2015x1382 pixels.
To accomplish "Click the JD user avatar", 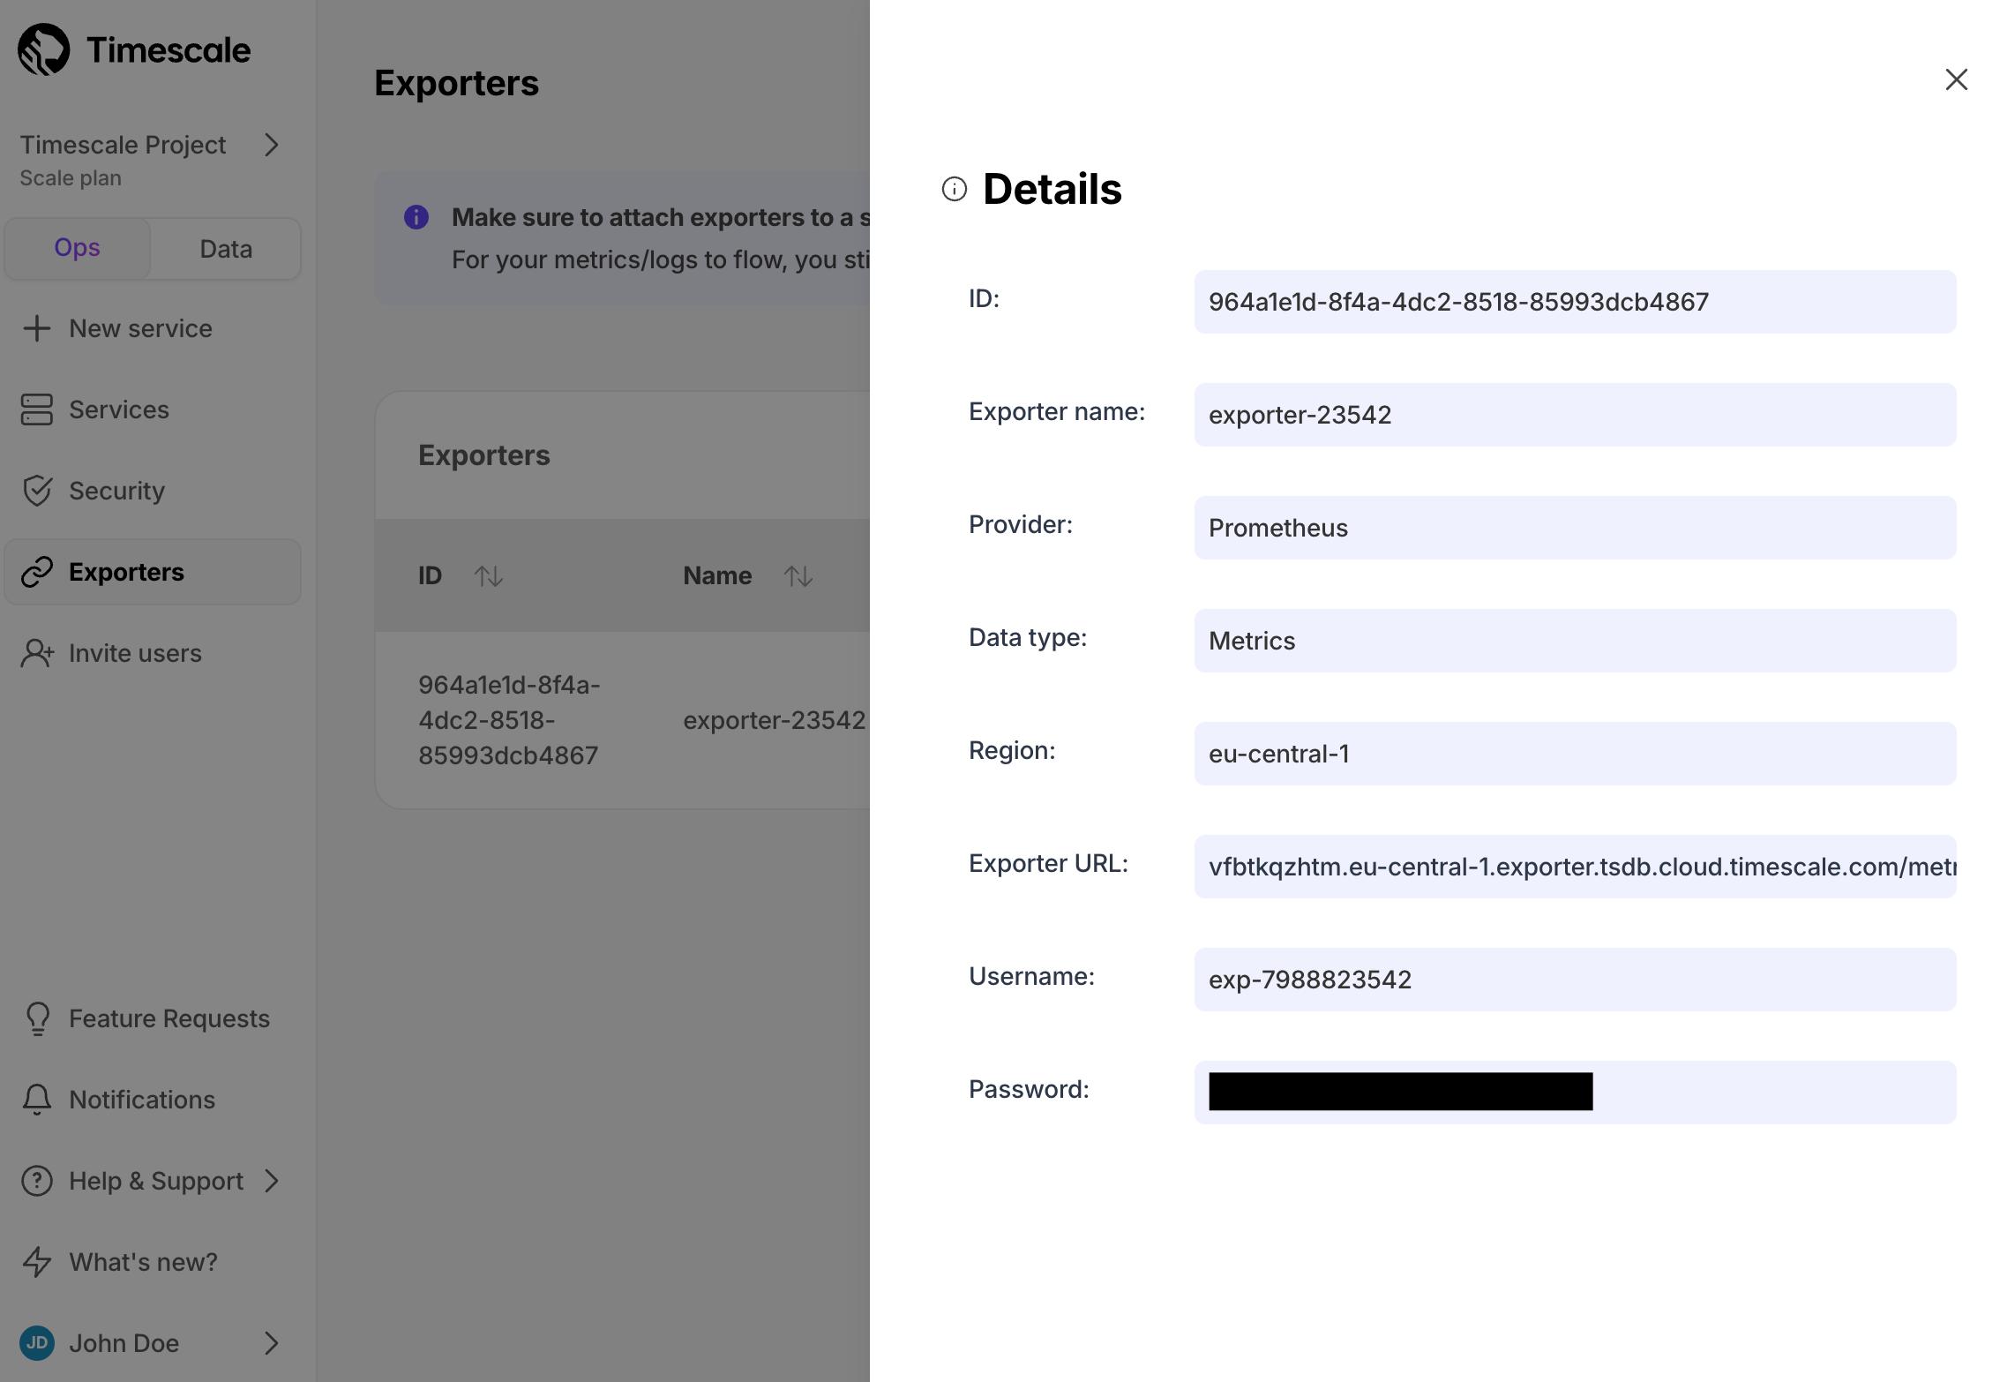I will coord(37,1343).
